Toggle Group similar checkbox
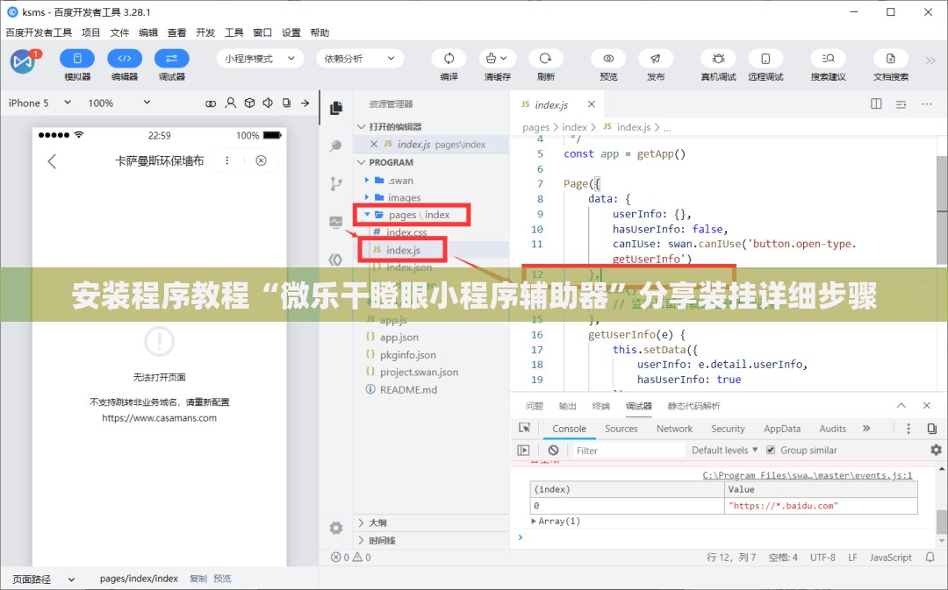The width and height of the screenshot is (948, 590). tap(771, 450)
